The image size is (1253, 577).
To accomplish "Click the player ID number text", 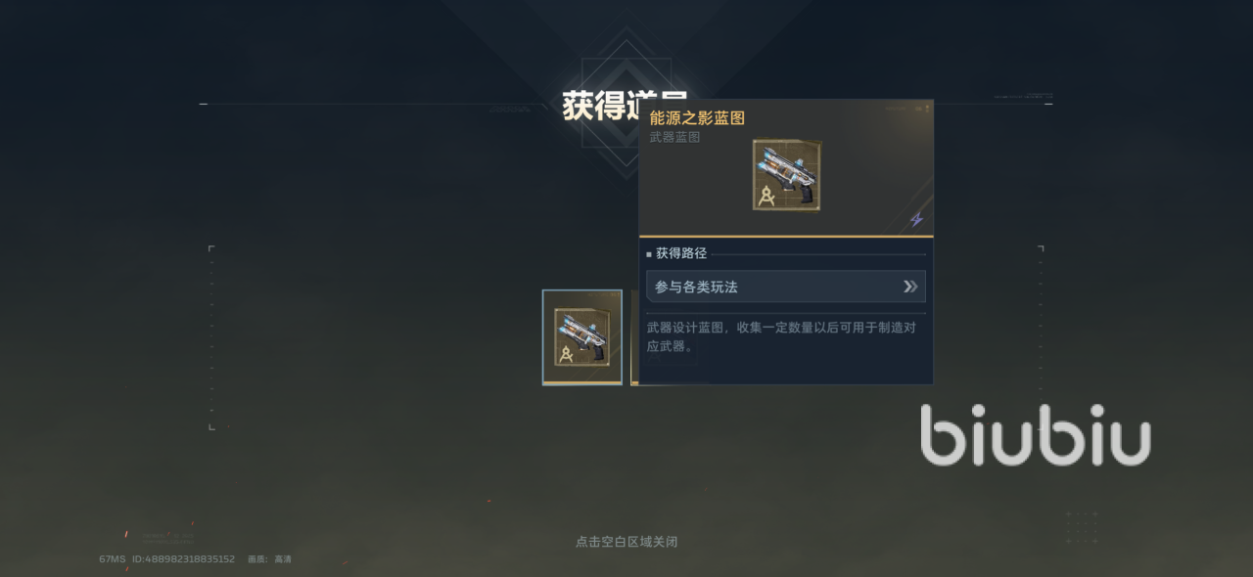I will (x=184, y=559).
